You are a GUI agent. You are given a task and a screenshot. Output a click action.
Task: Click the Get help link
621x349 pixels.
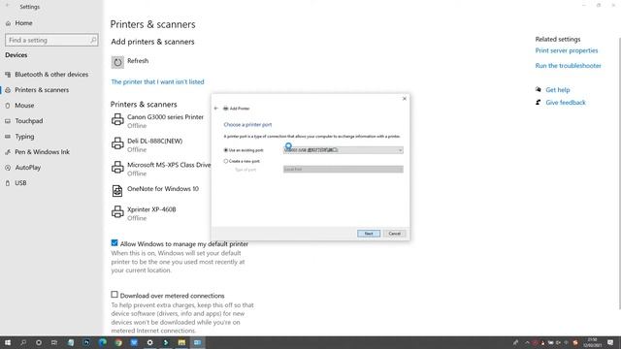click(558, 90)
